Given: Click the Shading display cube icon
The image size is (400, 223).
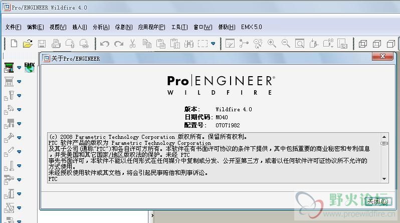Looking at the screenshot, I should pyautogui.click(x=391, y=44).
